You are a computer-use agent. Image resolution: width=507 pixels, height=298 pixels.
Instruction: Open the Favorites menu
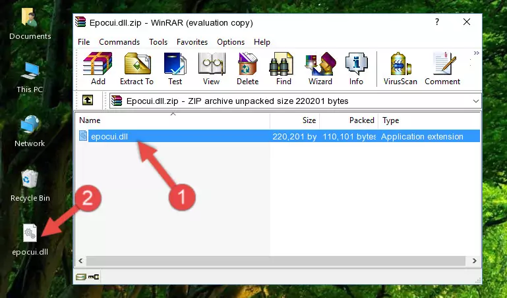pos(192,42)
